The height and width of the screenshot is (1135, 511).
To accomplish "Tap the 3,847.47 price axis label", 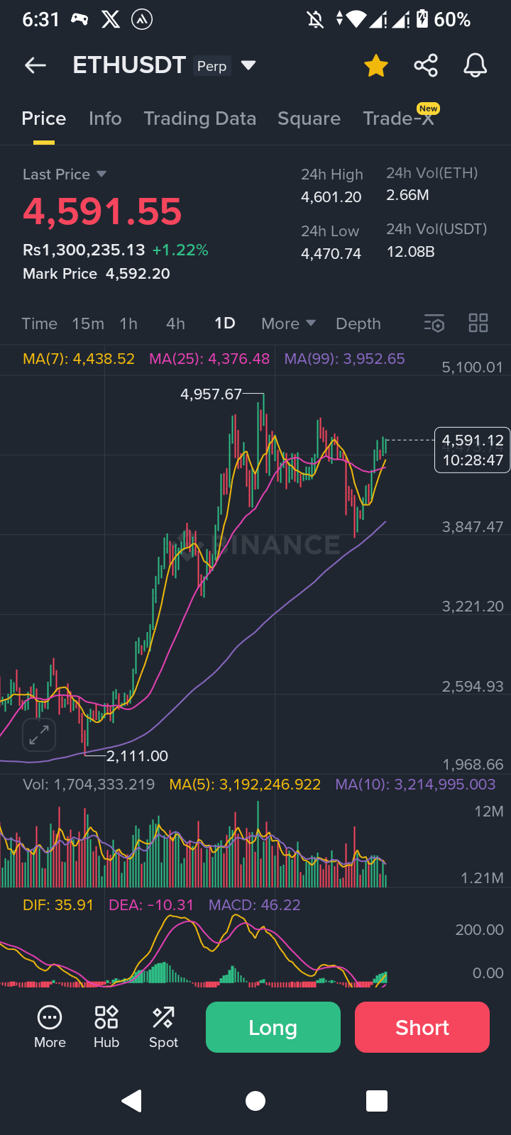I will [472, 527].
